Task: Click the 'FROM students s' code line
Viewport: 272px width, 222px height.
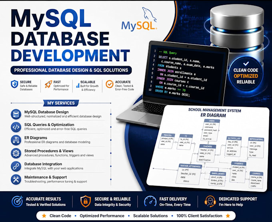Action: (170, 67)
